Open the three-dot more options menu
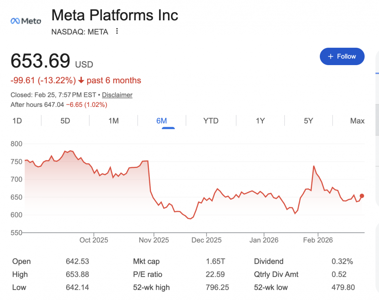Viewport: 379px width, 300px height. 117,31
